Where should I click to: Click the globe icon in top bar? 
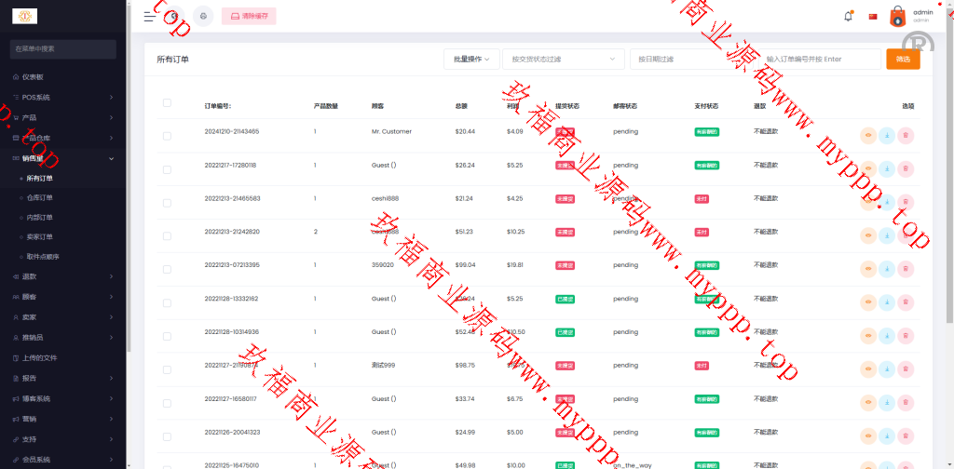coord(175,16)
